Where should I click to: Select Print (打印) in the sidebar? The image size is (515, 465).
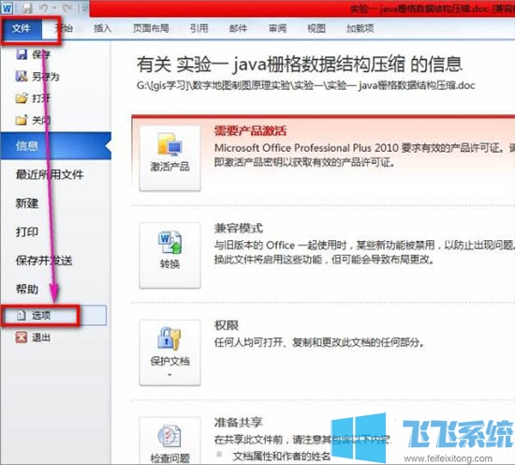[x=27, y=232]
